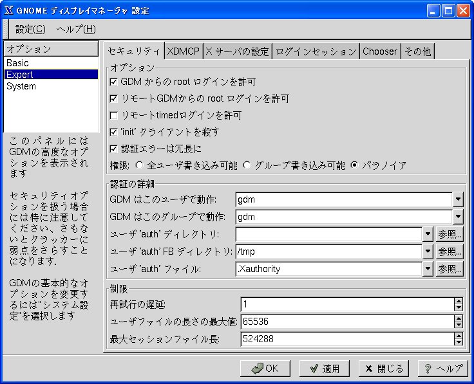
Task: Click the field containing /tmp
Action: tap(329, 251)
